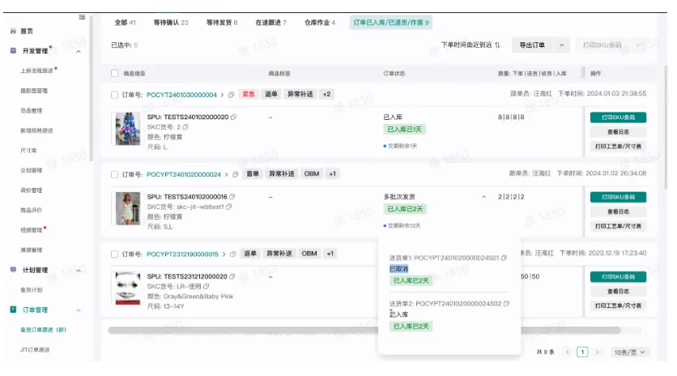Open JIT订单跟进 in sidebar
Screen dimensions: 677x376
[35, 349]
